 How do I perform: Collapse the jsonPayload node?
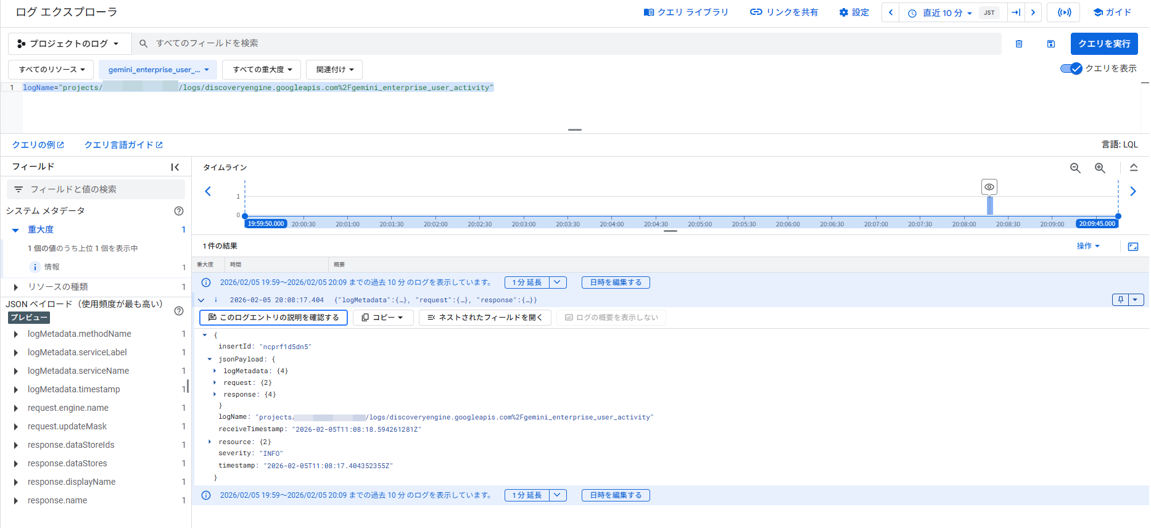coord(210,359)
